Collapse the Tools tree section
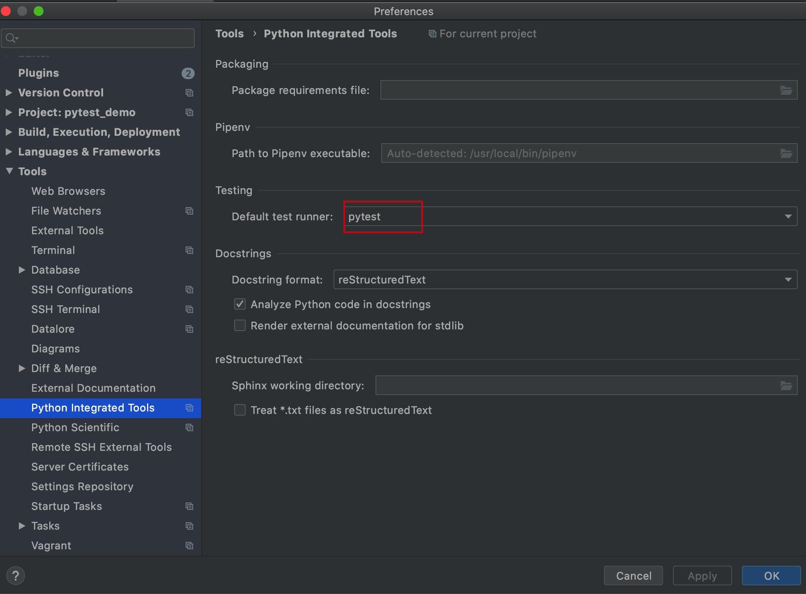Screen dimensions: 806x594 pos(9,171)
